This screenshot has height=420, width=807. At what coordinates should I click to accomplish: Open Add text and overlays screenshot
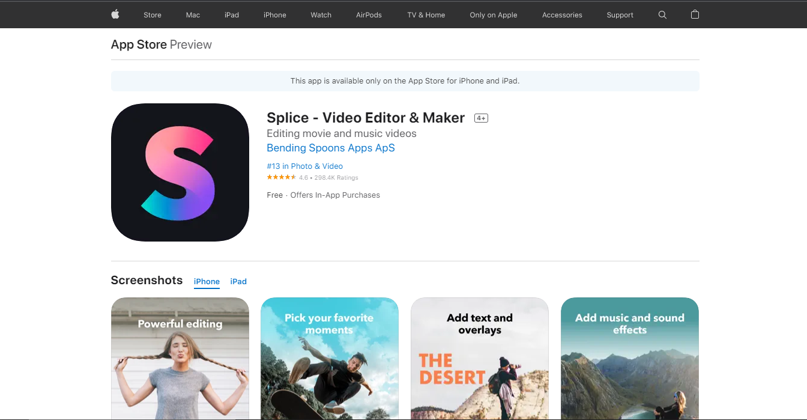(x=480, y=359)
